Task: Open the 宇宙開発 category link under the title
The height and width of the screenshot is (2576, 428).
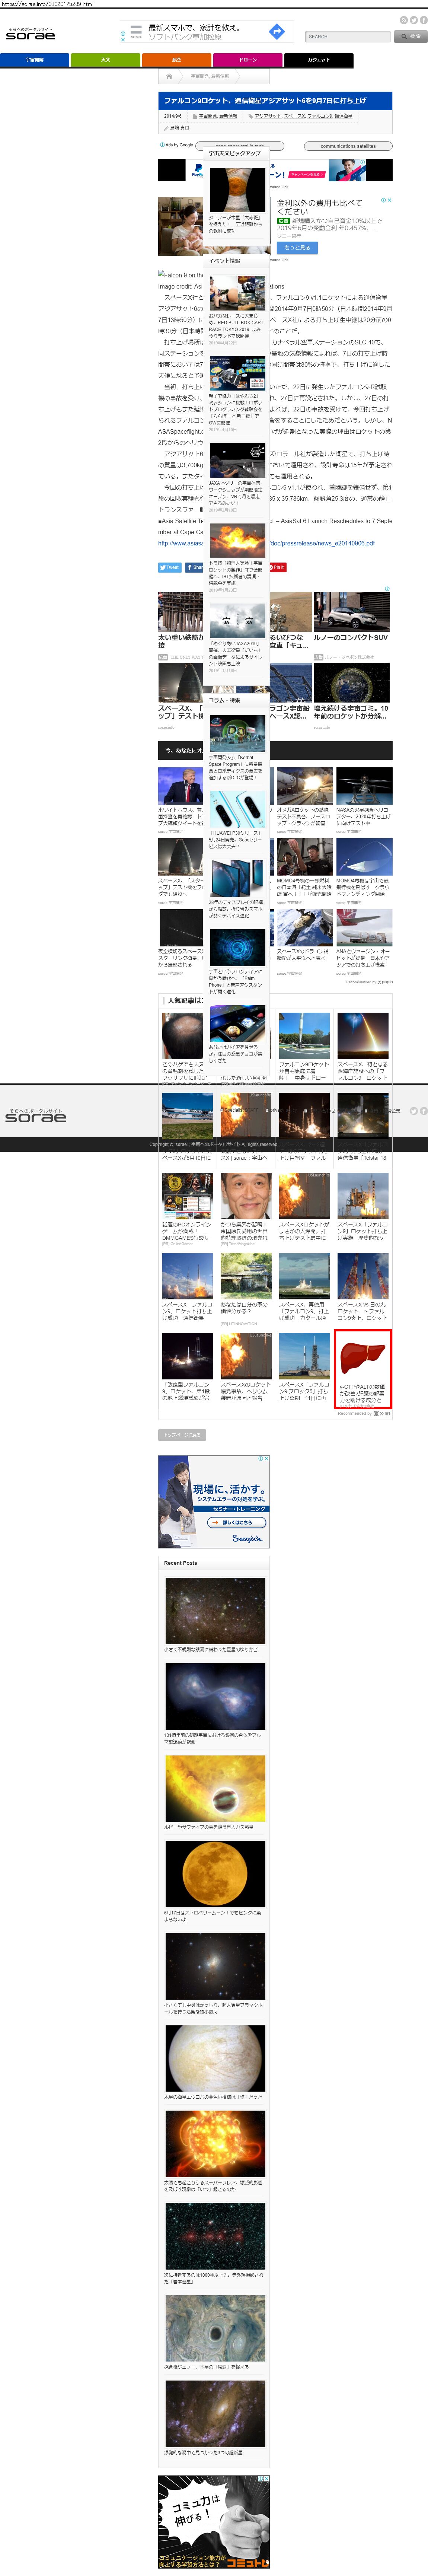Action: [208, 116]
